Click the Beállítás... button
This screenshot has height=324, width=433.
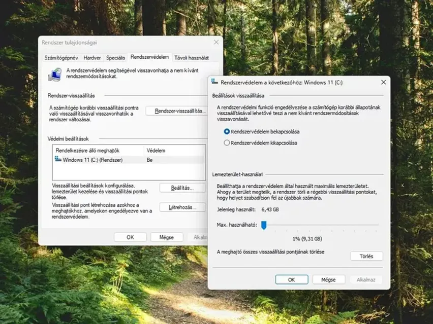tap(182, 188)
